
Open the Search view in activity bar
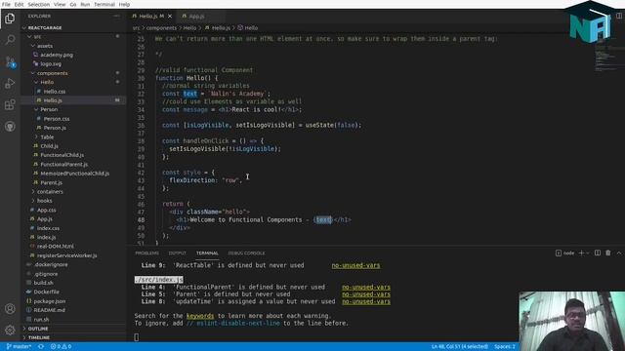coord(10,40)
